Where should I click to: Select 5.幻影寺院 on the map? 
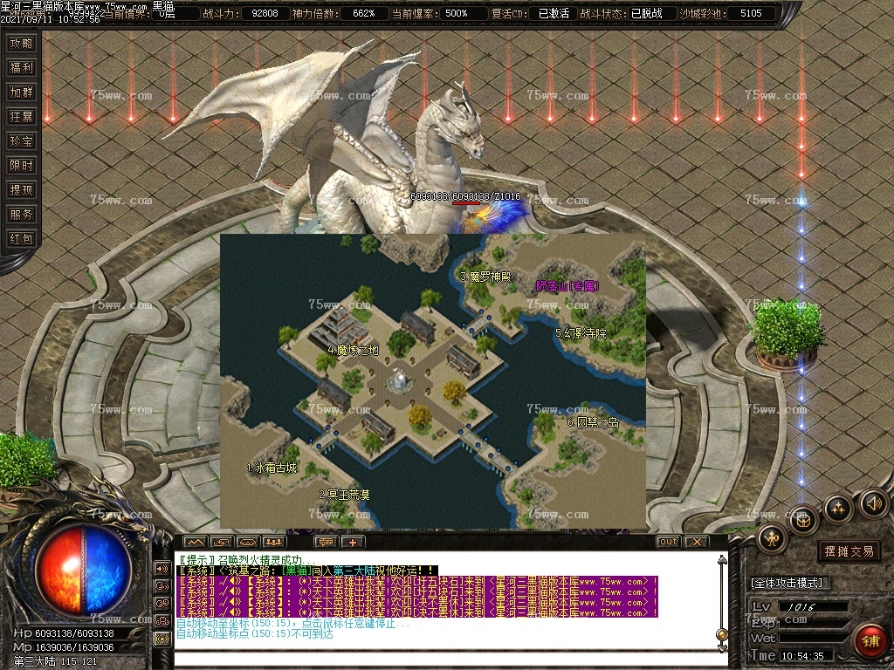(581, 333)
